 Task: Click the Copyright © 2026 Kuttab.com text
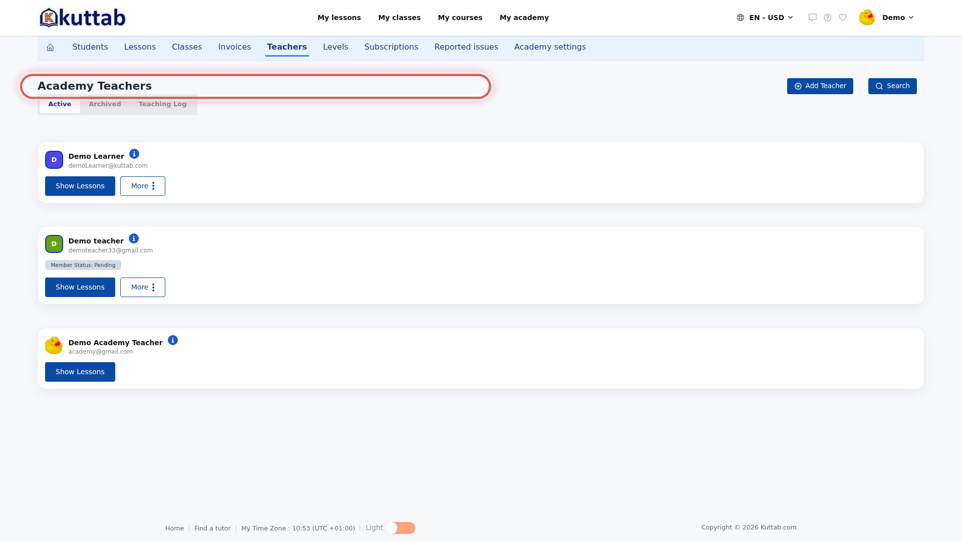[x=749, y=527]
